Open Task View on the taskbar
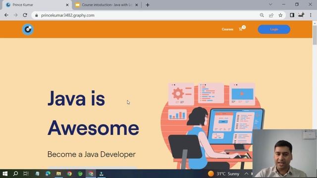 click(x=26, y=174)
